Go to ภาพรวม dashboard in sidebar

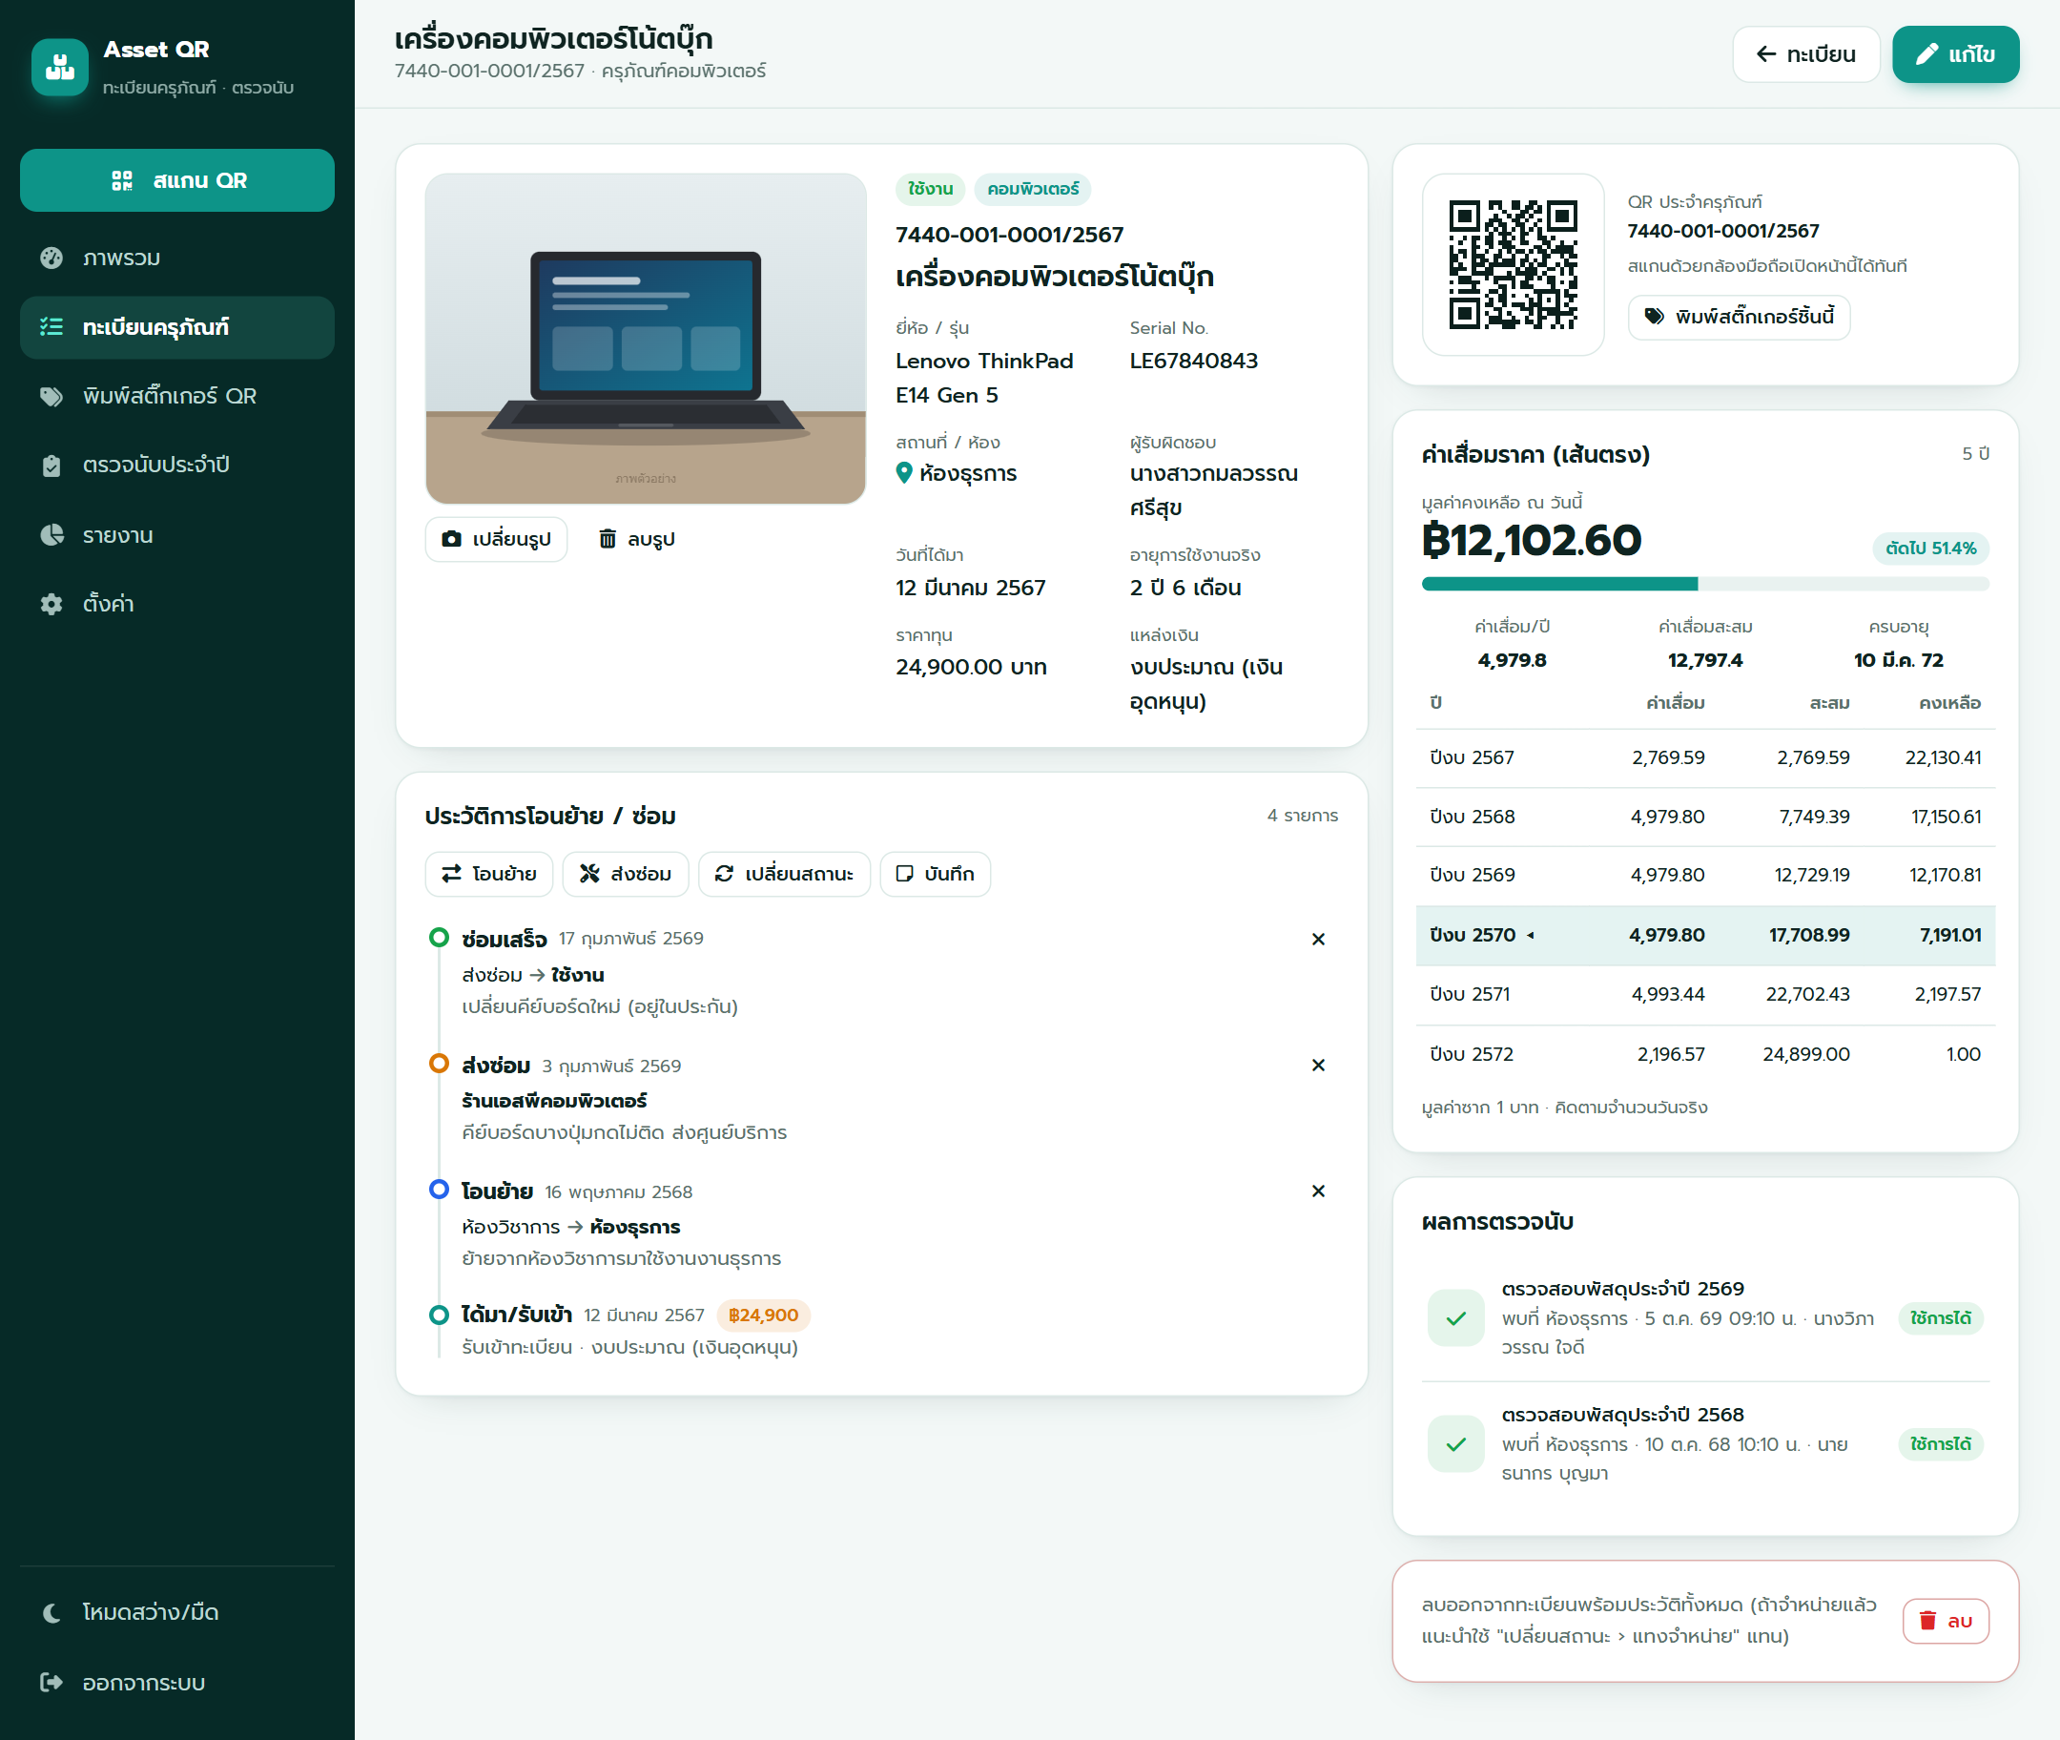click(x=177, y=259)
